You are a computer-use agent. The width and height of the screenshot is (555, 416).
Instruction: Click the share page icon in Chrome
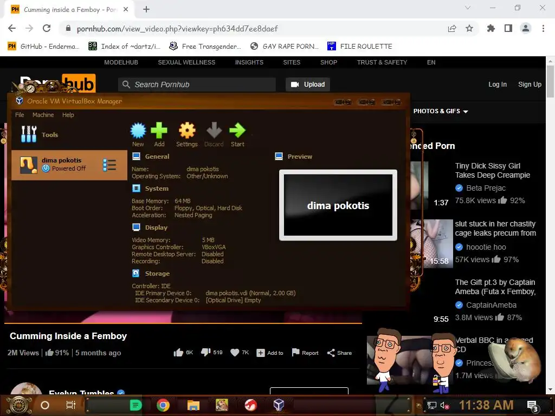coord(452,28)
